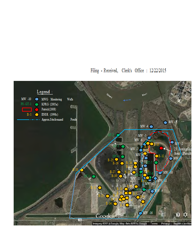Viewport: 192px width, 248px height.
Task: Open the Terms link on map footer
Action: click(154, 224)
